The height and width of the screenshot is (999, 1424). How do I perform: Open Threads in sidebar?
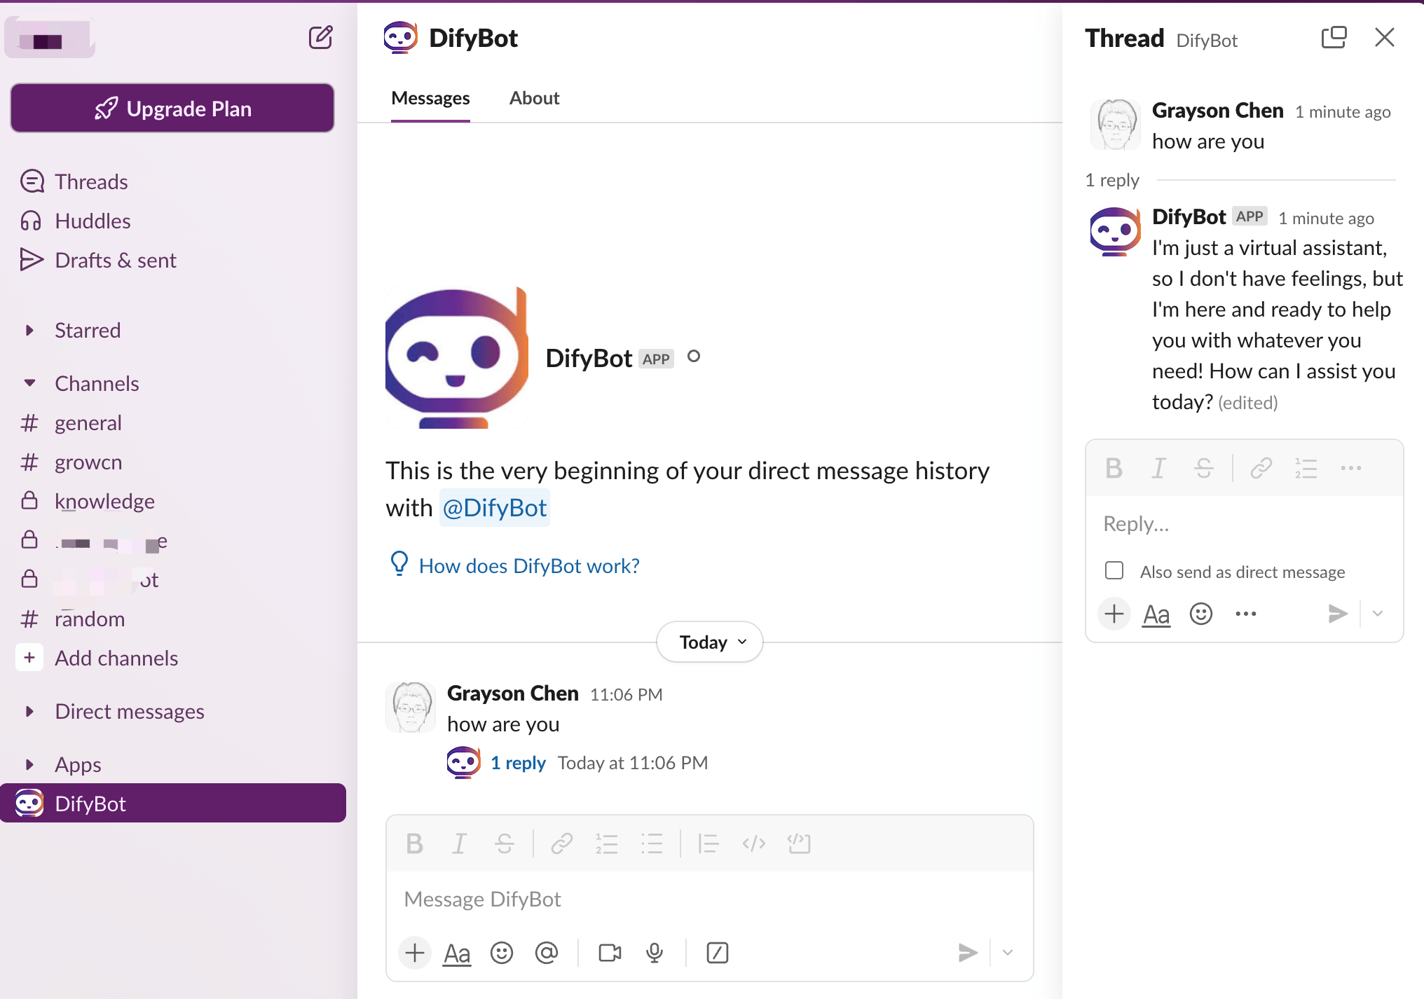[91, 181]
